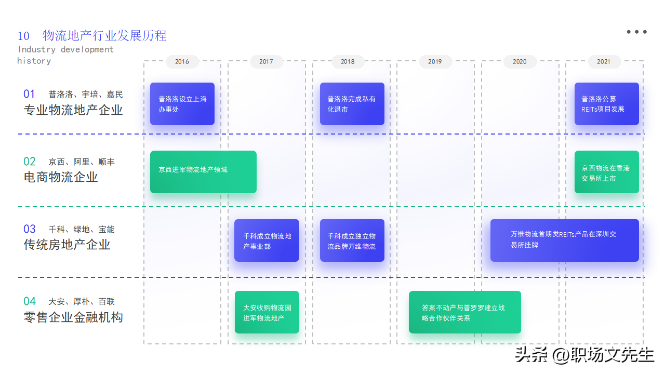
Task: Click the 普洛洛完成私有化退市 card
Action: coord(352,104)
